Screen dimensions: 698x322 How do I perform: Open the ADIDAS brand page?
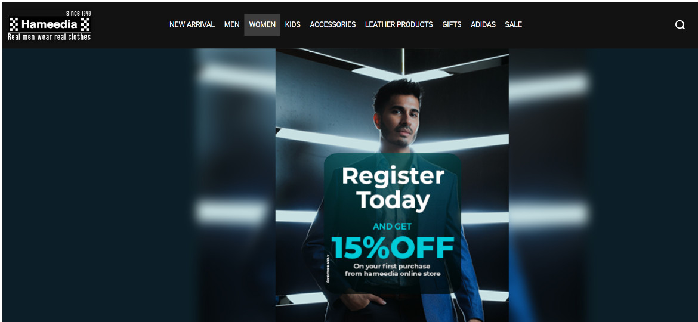(483, 25)
